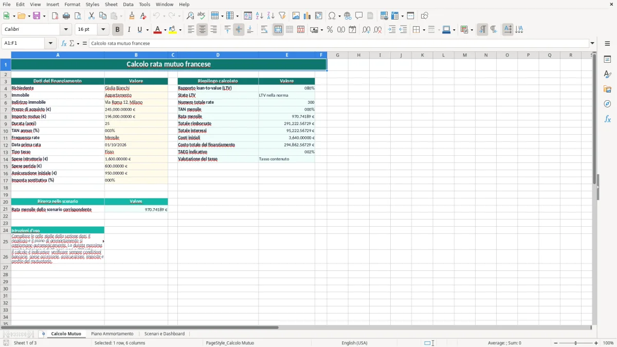Screen dimensions: 617x347
Task: Toggle Bold formatting
Action: click(x=117, y=30)
